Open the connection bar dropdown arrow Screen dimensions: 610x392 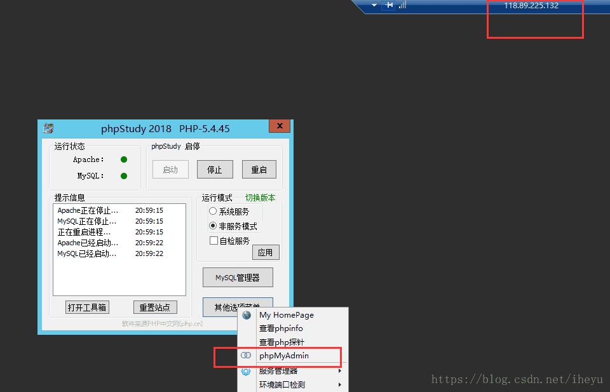[374, 6]
